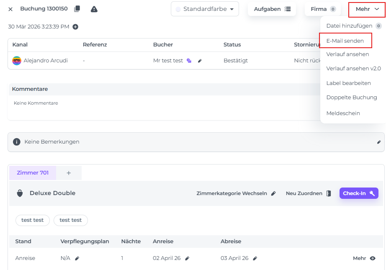Click the purple guest profile icon
Screen dimensions: 386x270
click(189, 61)
